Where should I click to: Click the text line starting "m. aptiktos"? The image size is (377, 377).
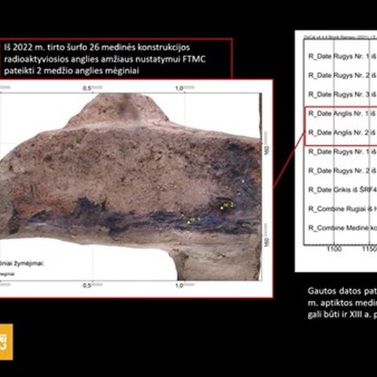tap(342, 303)
